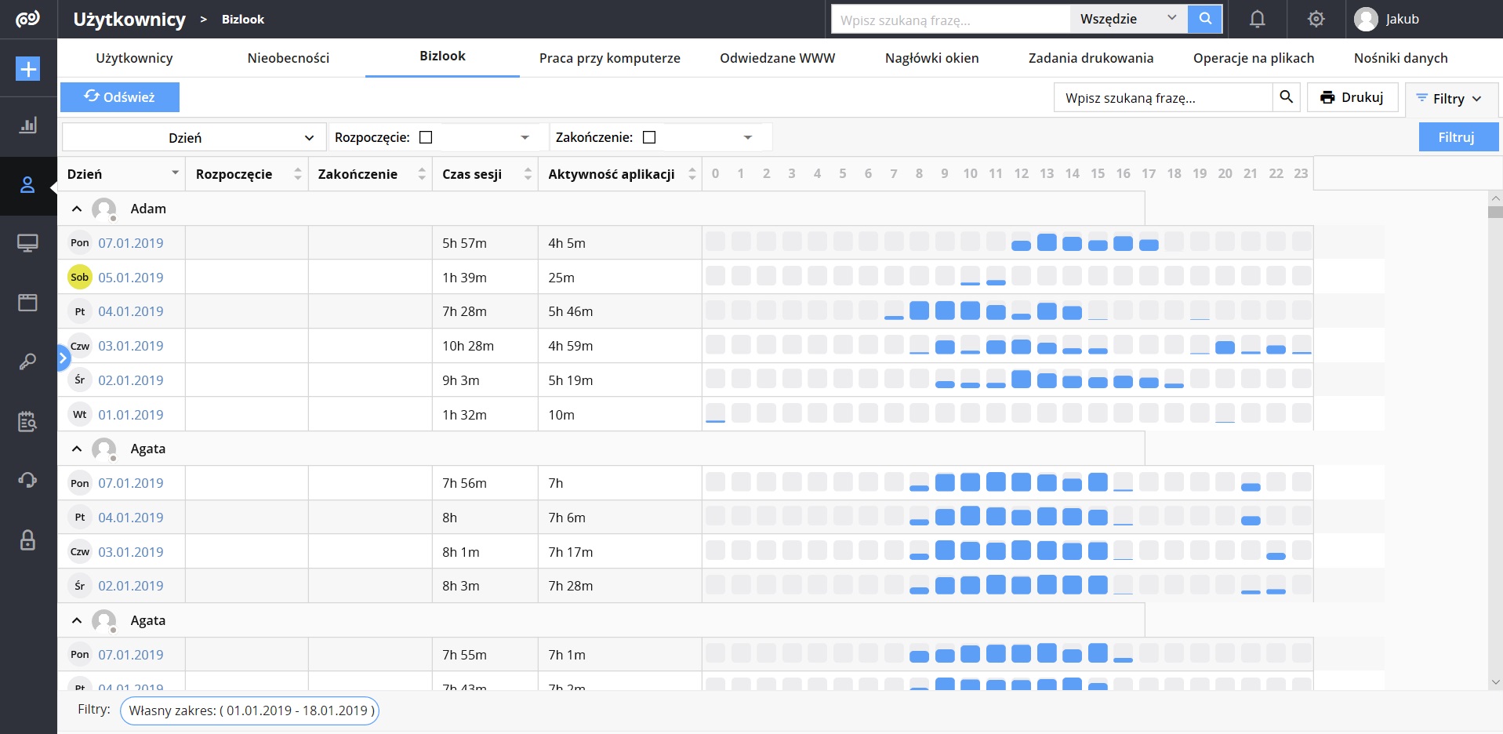Image resolution: width=1503 pixels, height=734 pixels.
Task: Click the Własny zakres filter chip
Action: pyautogui.click(x=249, y=710)
